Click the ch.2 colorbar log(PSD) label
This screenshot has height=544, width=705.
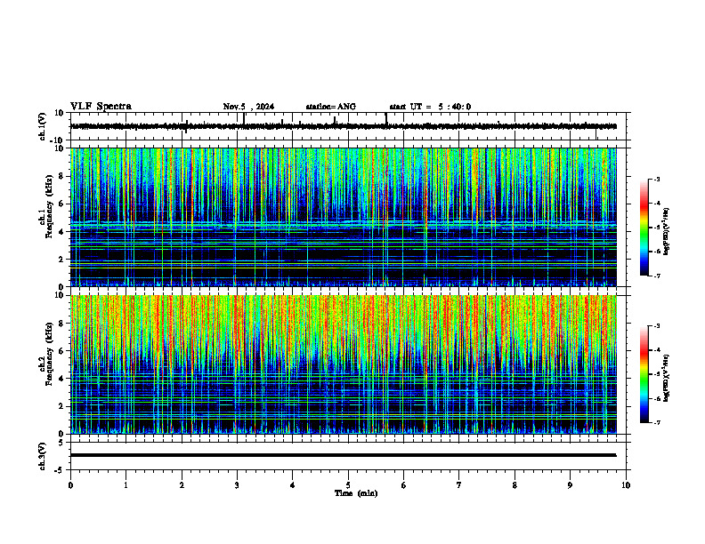pos(667,378)
